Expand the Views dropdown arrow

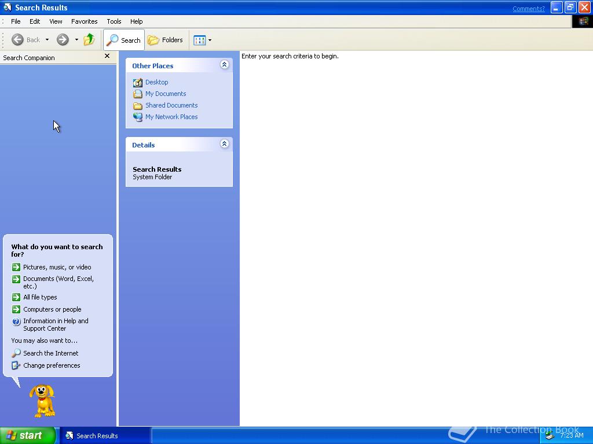[x=210, y=40]
